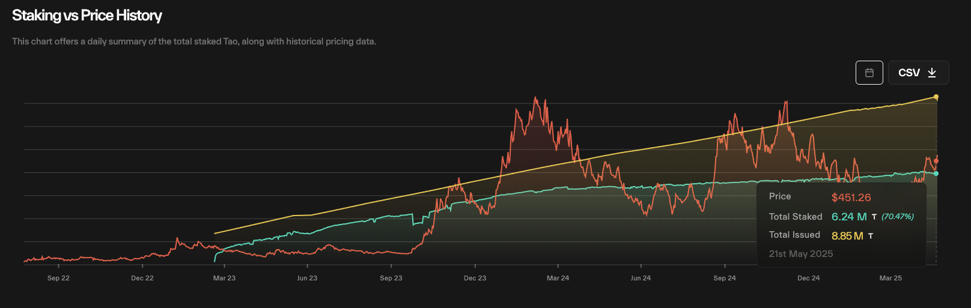Viewport: 971px width, 308px height.
Task: Click the Mar 23 axis label
Action: pos(224,278)
